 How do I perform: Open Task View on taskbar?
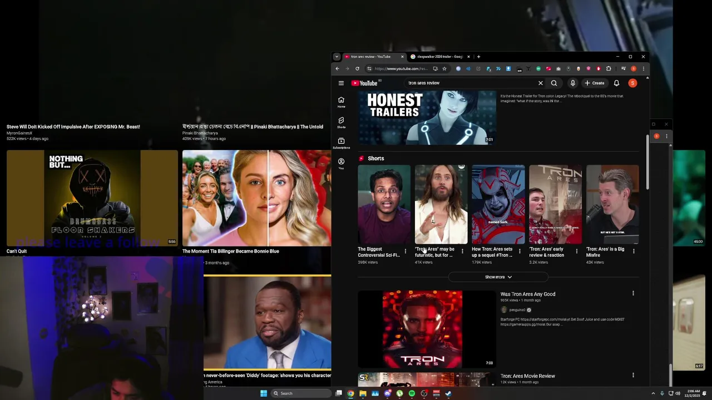click(x=338, y=393)
